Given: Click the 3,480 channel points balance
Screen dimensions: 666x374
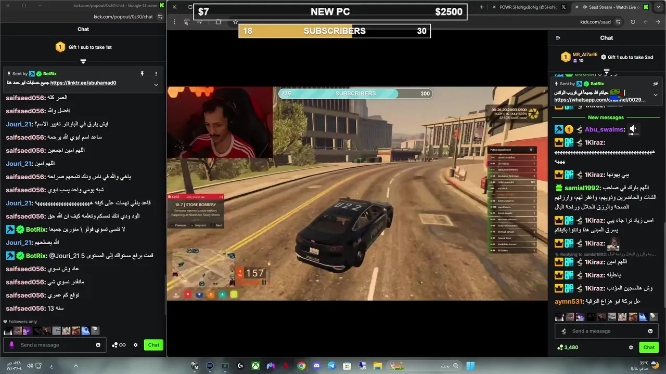Looking at the screenshot, I should tap(567, 348).
